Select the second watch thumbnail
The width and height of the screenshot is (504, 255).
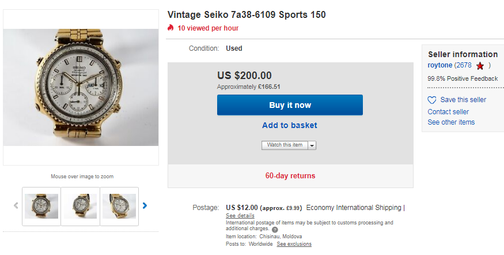click(x=80, y=206)
